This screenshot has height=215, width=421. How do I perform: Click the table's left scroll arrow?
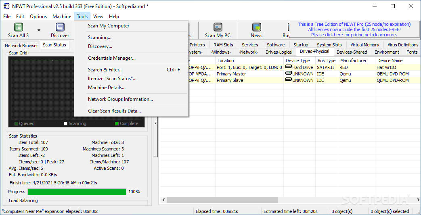(x=163, y=200)
